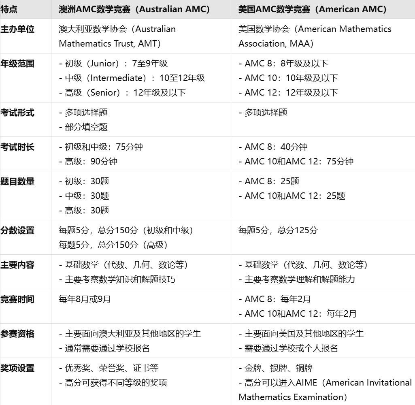Click line 需要通过学校或个人报名

pyautogui.click(x=288, y=348)
